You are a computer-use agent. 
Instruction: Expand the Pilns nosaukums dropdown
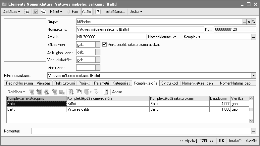pyautogui.click(x=254, y=75)
